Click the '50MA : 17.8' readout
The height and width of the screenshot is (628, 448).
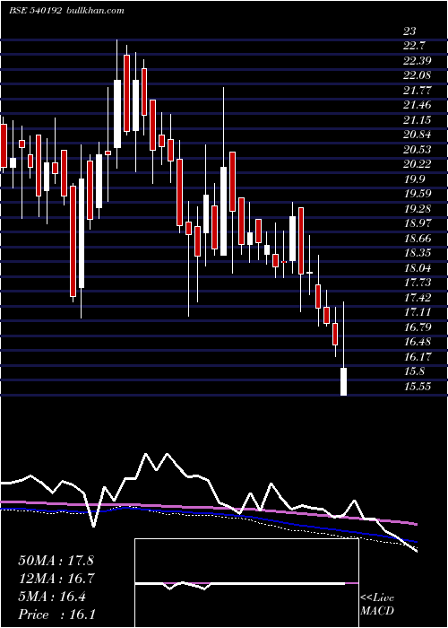(56, 561)
